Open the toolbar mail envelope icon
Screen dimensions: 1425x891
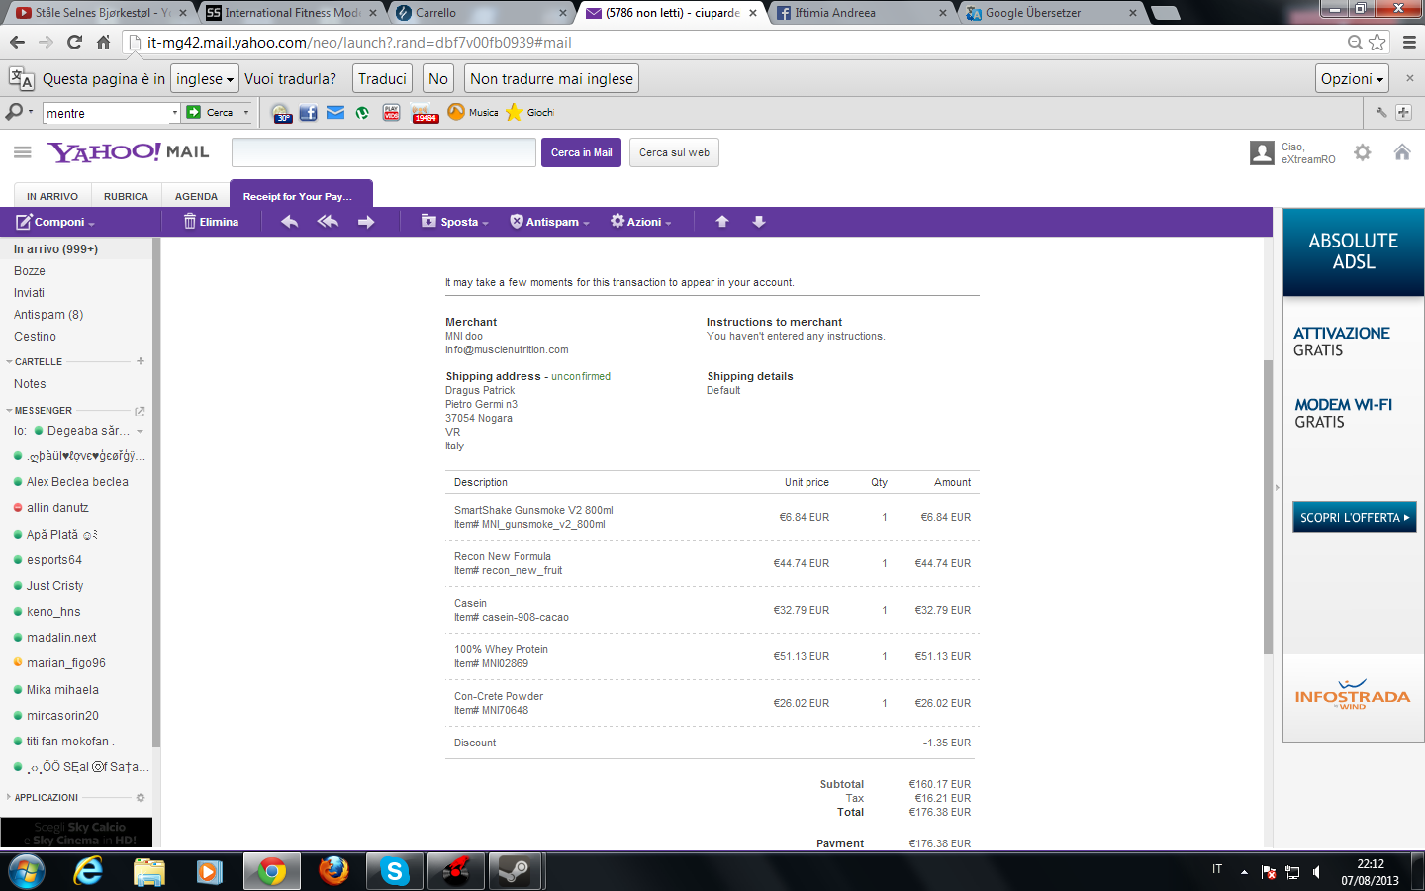click(335, 113)
